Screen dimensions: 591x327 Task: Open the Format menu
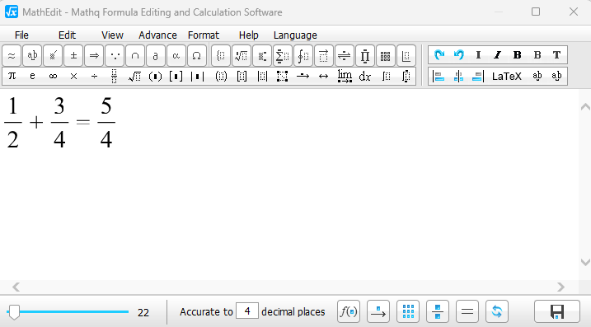tap(204, 35)
